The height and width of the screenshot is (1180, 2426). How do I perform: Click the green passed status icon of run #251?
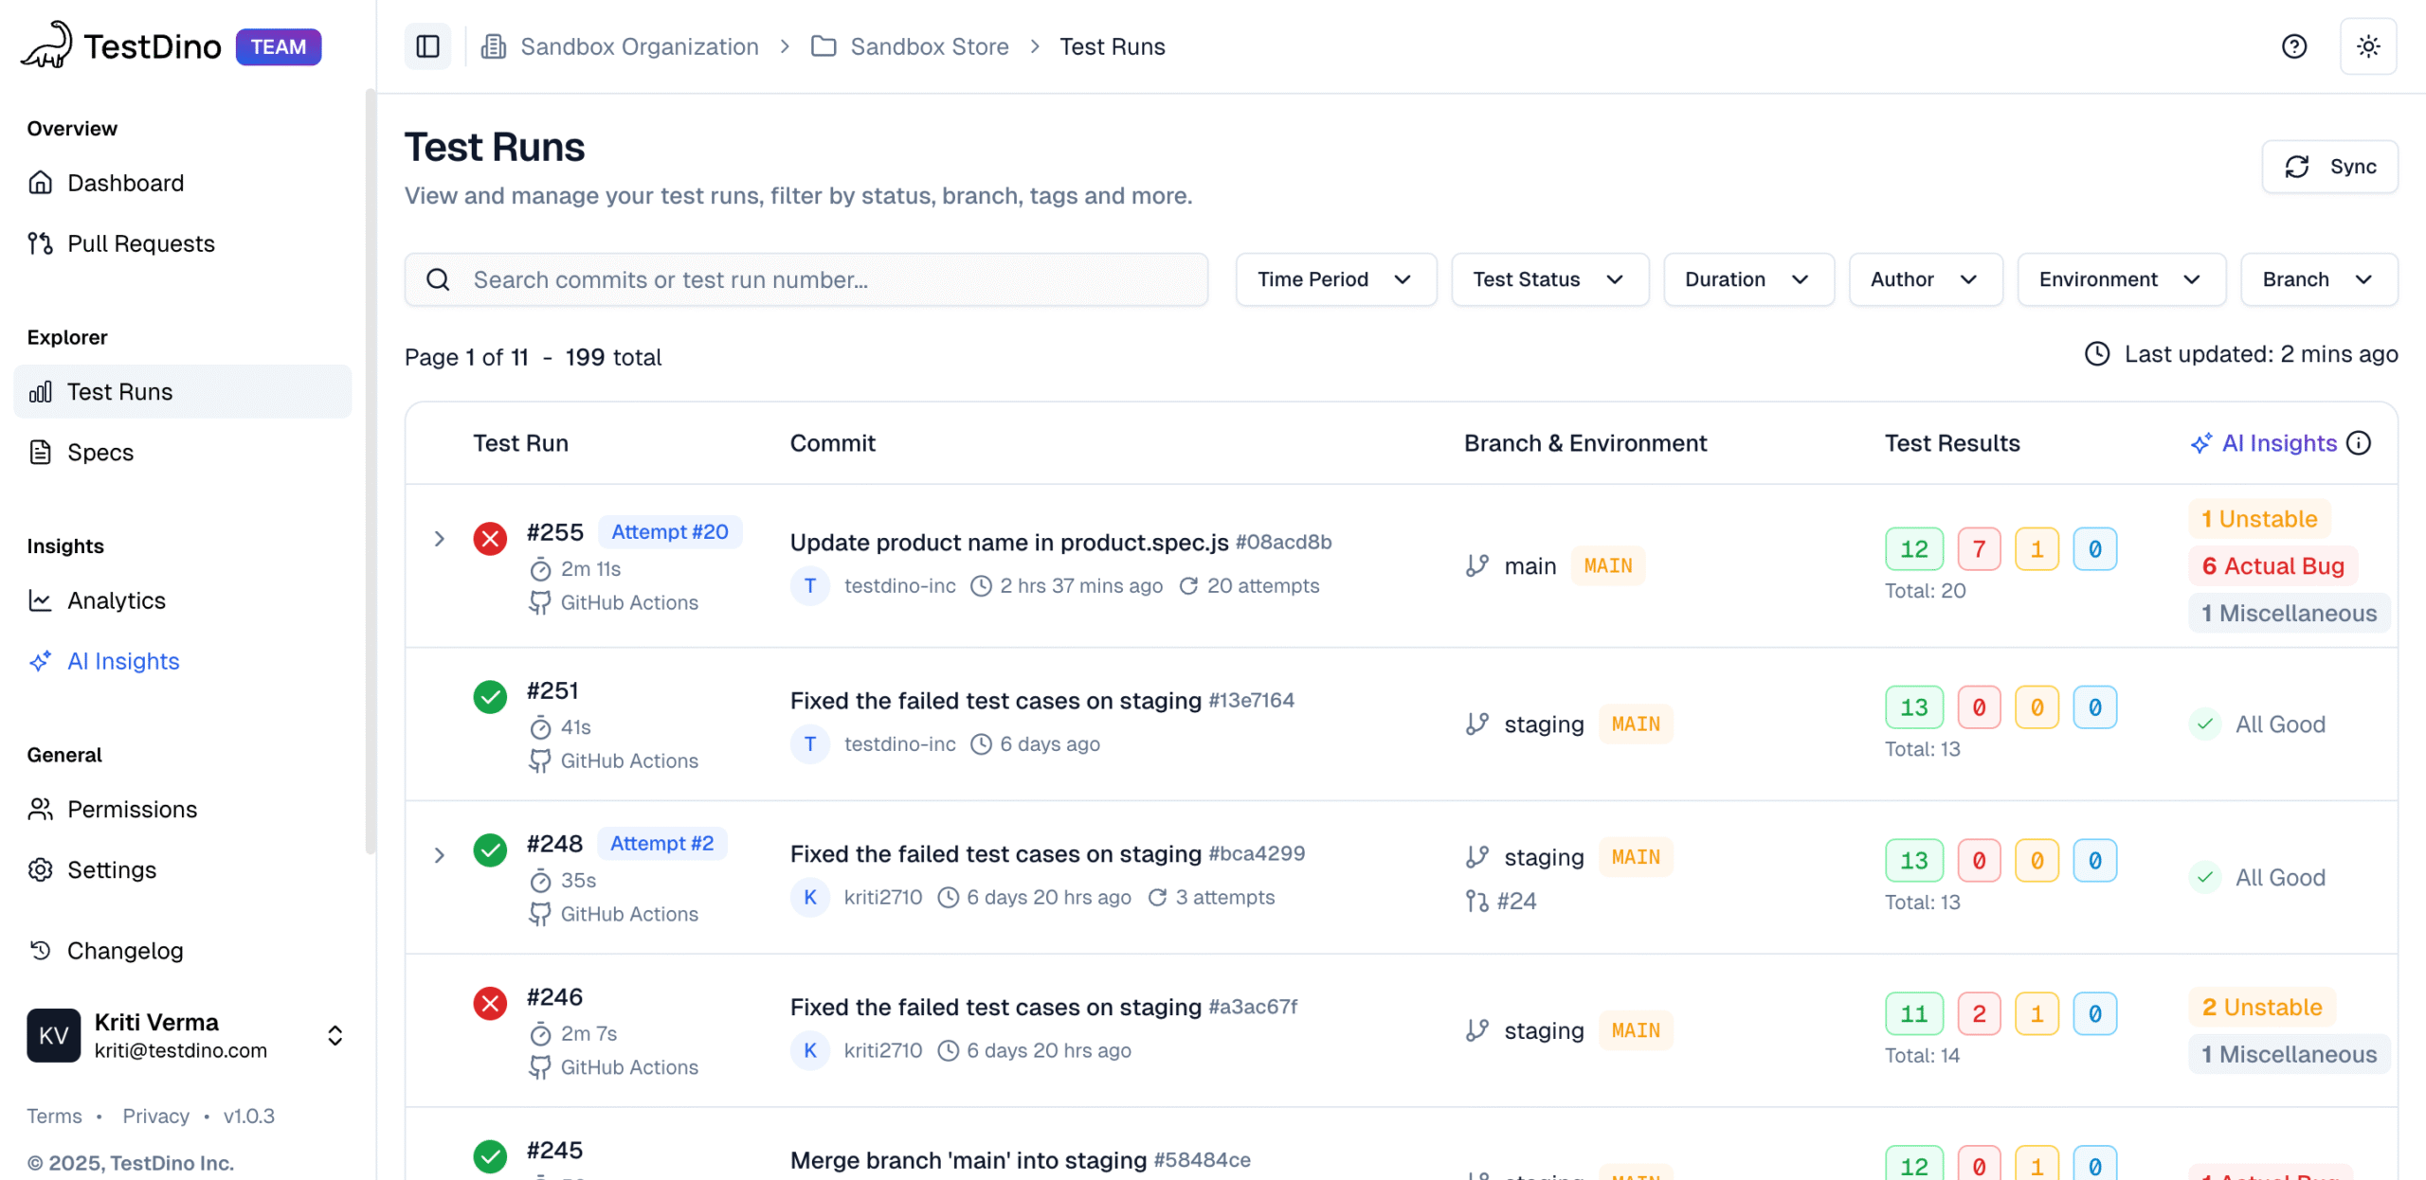point(490,697)
